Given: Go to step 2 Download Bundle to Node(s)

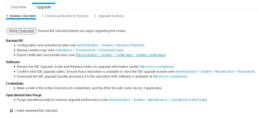Looking at the screenshot, I should click(65, 16).
